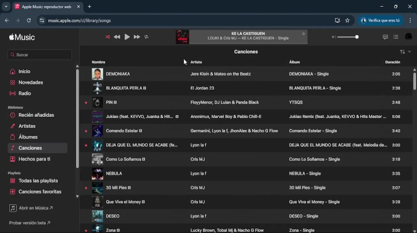Start playback with the play button

point(127,37)
